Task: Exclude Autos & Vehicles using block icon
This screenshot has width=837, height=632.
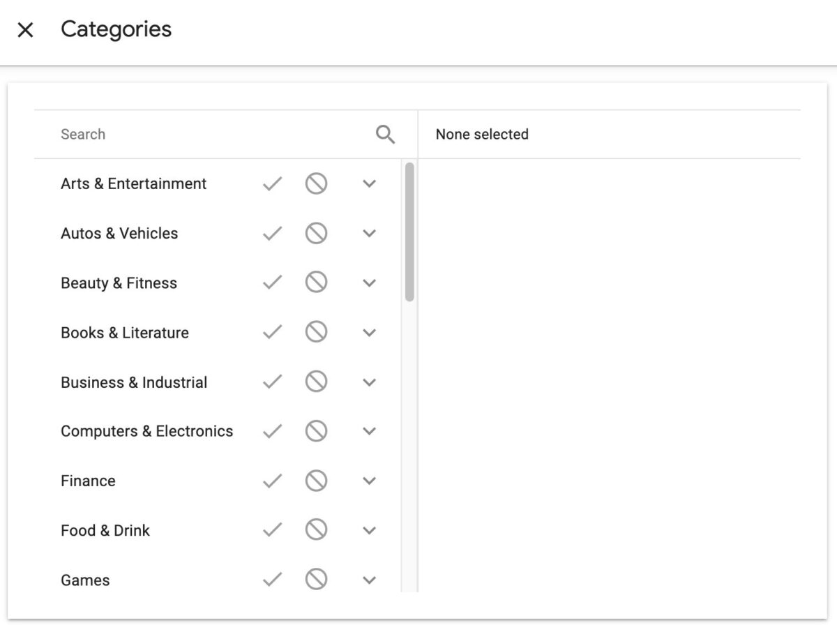Action: (x=316, y=233)
